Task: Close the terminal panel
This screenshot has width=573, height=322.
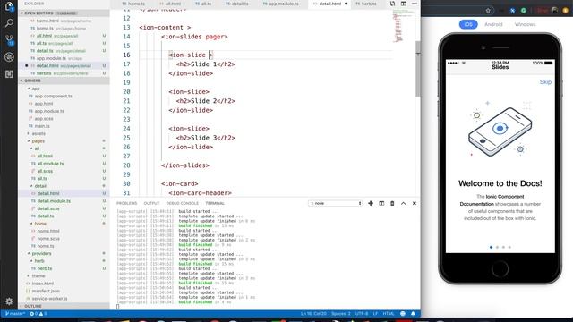Action: pos(414,203)
